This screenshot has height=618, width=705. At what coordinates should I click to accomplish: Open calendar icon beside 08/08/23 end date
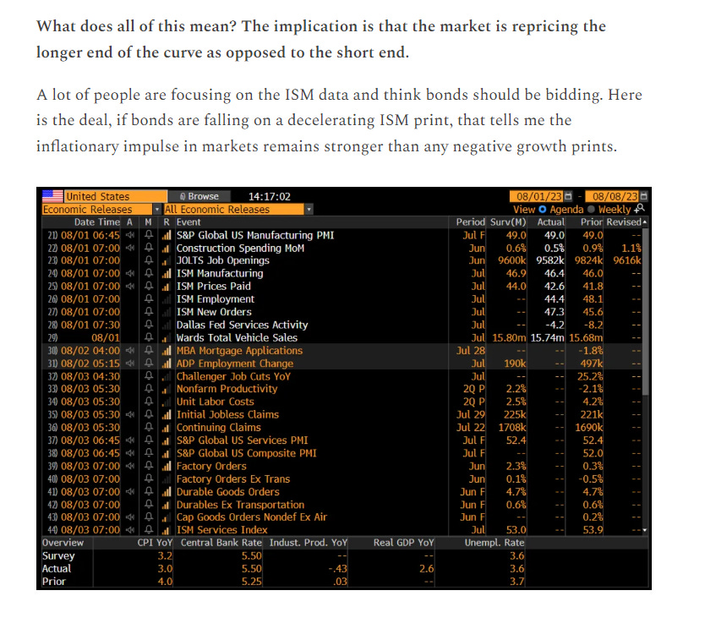[x=643, y=196]
